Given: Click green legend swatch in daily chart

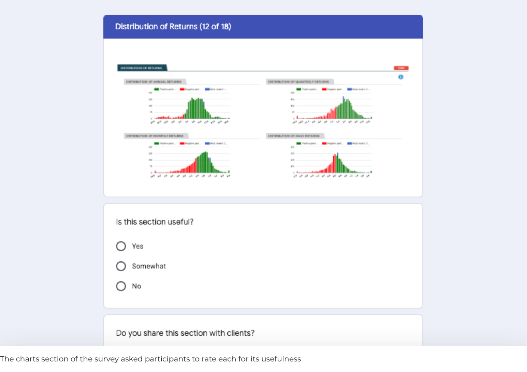Looking at the screenshot, I should point(299,144).
